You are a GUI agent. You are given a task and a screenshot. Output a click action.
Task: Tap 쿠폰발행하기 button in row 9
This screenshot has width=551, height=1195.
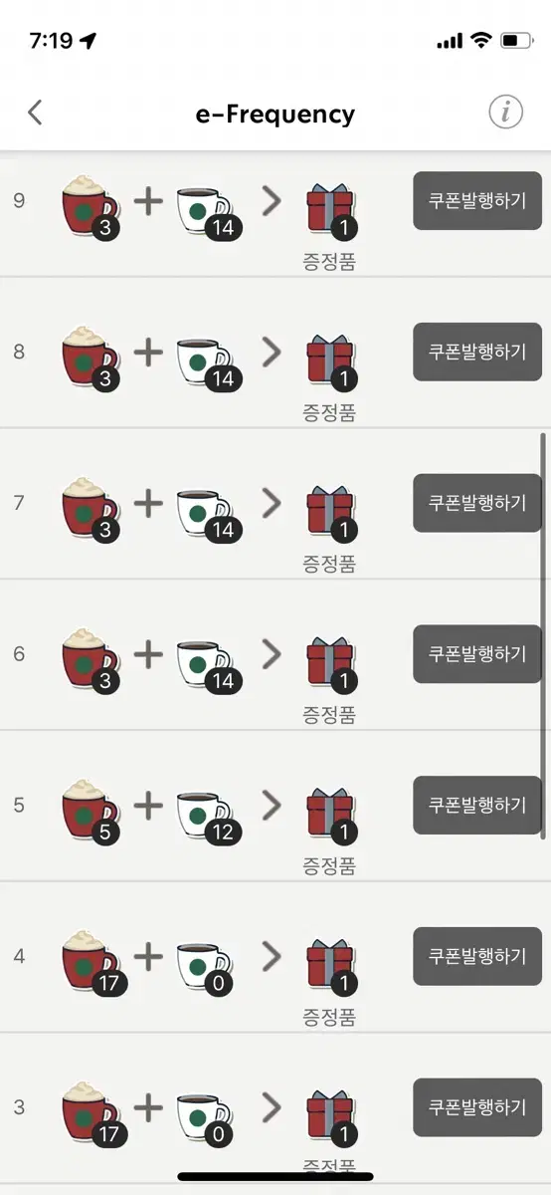477,200
